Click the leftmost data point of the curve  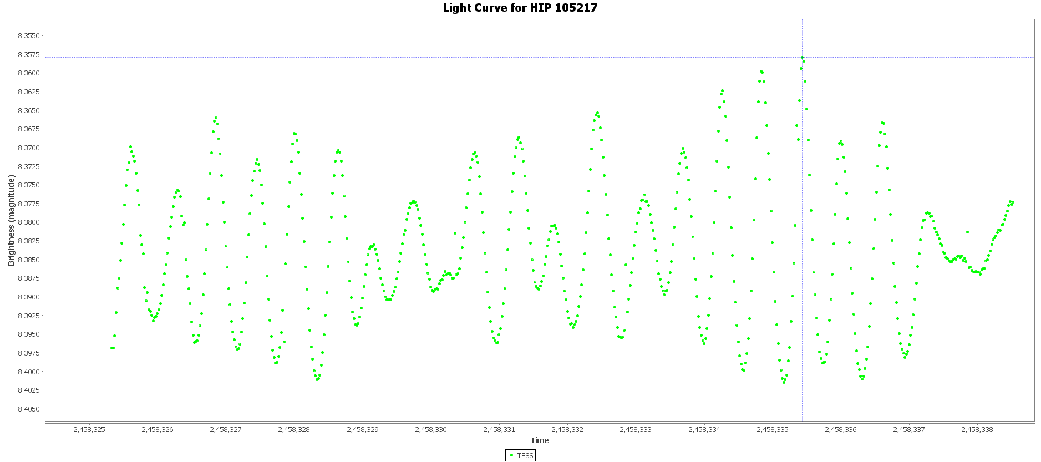[x=111, y=348]
